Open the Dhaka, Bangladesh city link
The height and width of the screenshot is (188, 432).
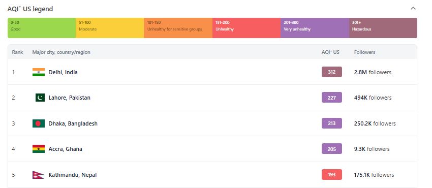click(73, 123)
